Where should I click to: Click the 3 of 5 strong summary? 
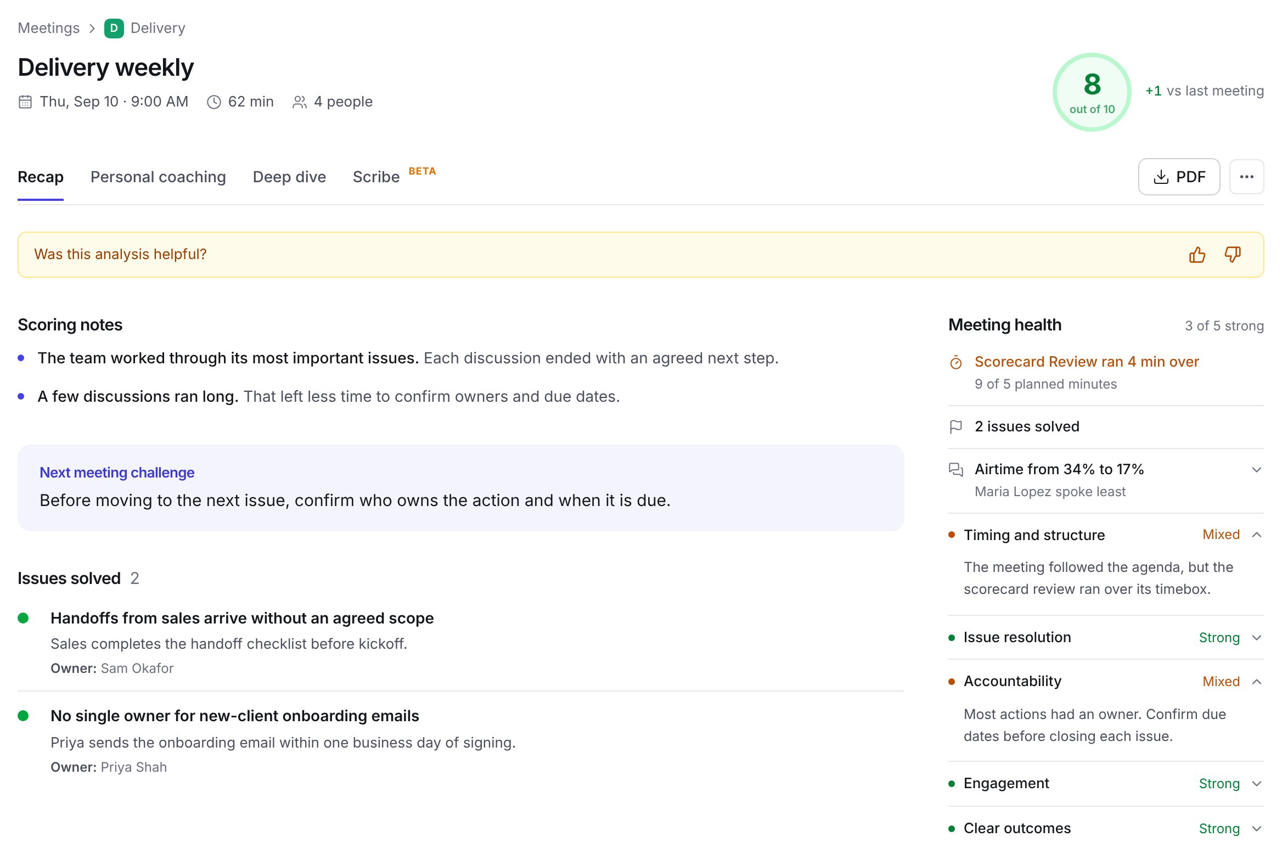(x=1224, y=326)
